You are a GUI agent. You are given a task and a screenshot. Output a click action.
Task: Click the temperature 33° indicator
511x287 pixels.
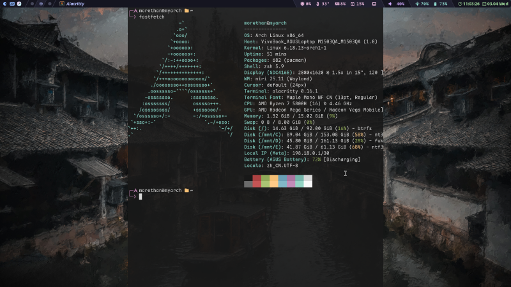click(323, 4)
